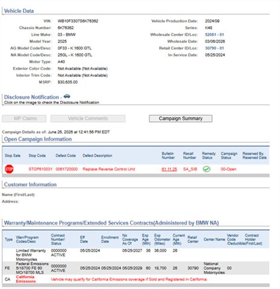280x289 pixels.
Task: Select the Federal Emissions warranty row
Action: (135, 268)
